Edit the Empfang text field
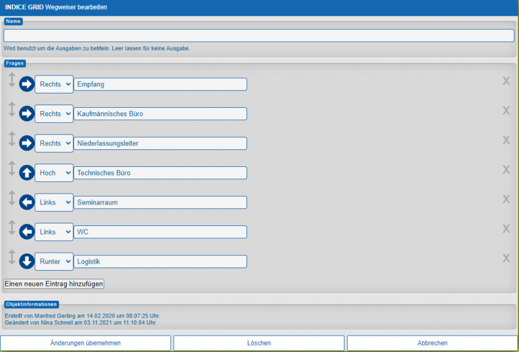The width and height of the screenshot is (519, 352). 160,84
